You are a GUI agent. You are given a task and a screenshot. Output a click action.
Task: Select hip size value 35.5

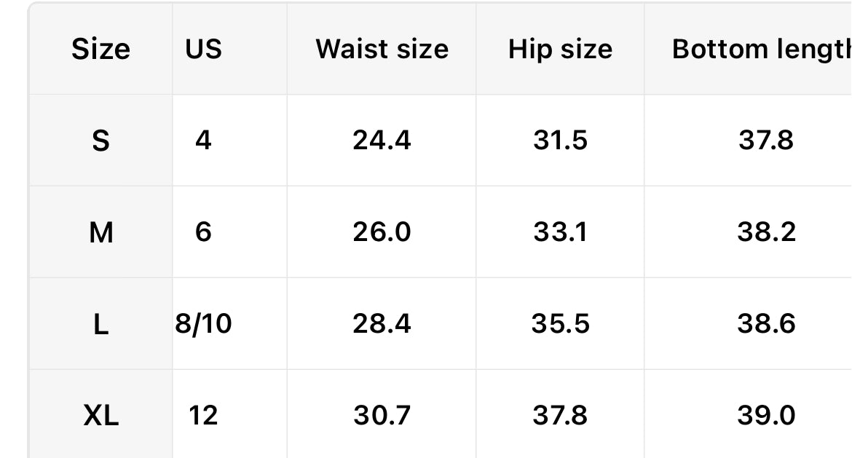pos(560,324)
